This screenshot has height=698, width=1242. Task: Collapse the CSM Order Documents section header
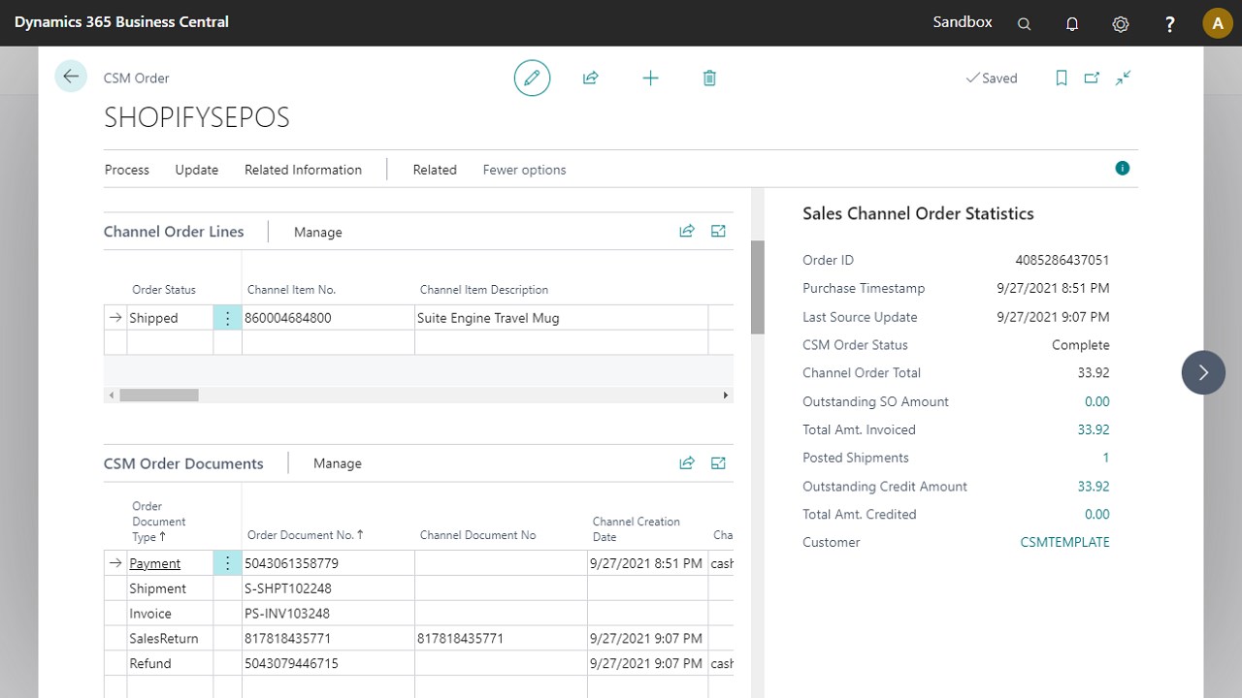[x=183, y=463]
